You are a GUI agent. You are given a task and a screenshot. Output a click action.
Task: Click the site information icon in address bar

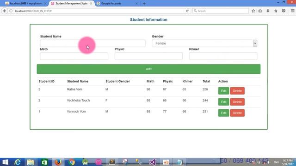pos(11,11)
